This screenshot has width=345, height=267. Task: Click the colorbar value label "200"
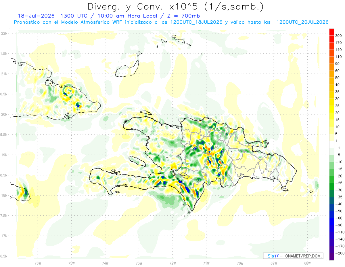[x=338, y=36]
